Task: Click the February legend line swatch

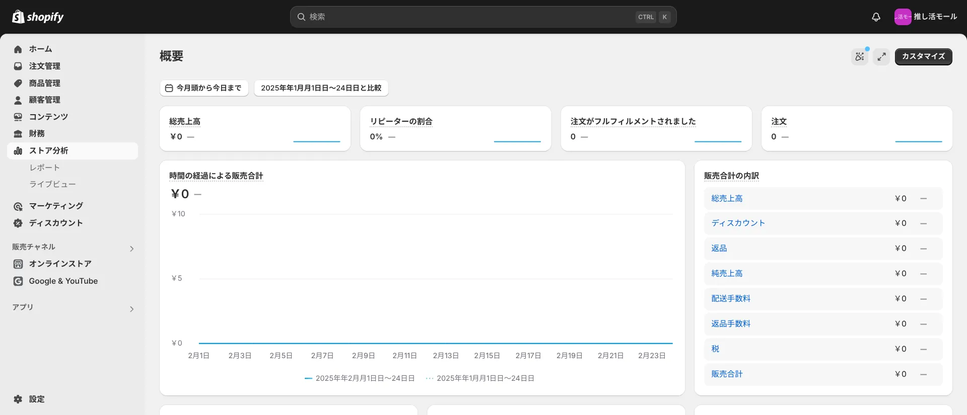Action: [309, 378]
